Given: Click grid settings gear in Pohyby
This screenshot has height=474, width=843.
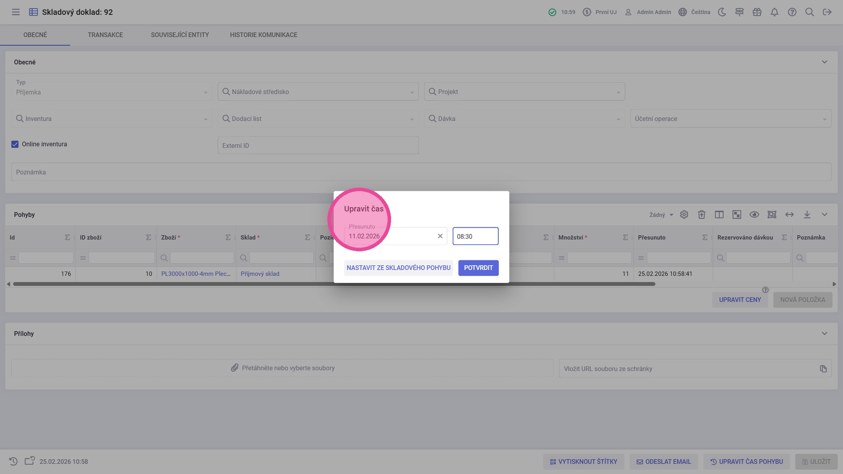Looking at the screenshot, I should coord(684,215).
